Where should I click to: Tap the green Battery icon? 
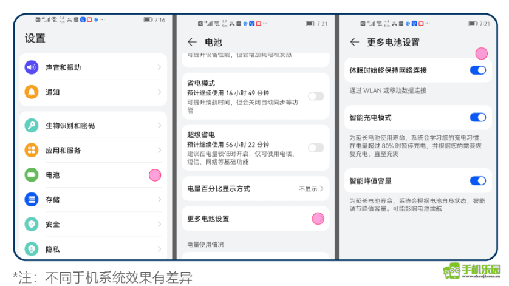coord(32,175)
